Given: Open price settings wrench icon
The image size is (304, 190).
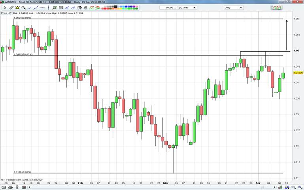Looking at the screenshot, I should click(9, 13).
